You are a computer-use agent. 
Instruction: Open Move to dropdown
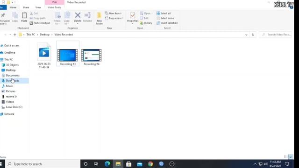pyautogui.click(x=57, y=19)
